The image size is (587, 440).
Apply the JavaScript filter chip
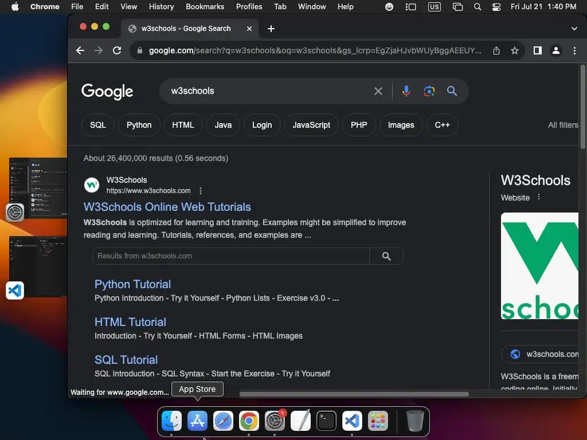[311, 125]
